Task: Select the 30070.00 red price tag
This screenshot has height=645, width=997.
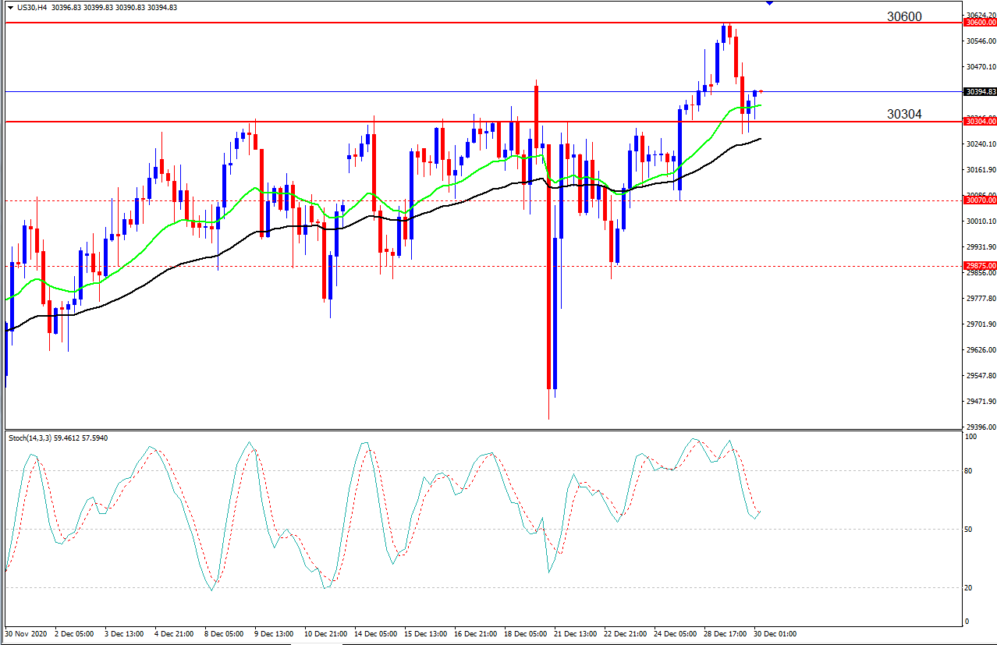Action: [979, 200]
